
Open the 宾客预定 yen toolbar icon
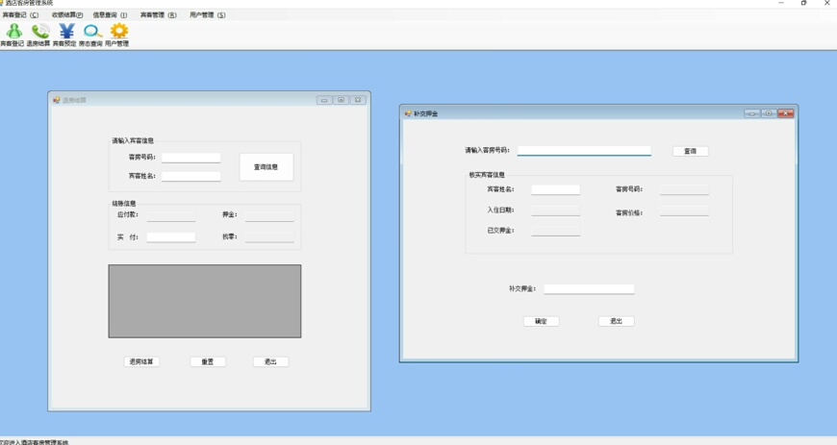click(x=64, y=35)
